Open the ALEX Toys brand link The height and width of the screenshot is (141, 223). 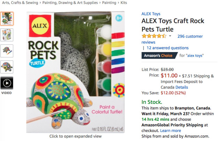[x=151, y=14]
